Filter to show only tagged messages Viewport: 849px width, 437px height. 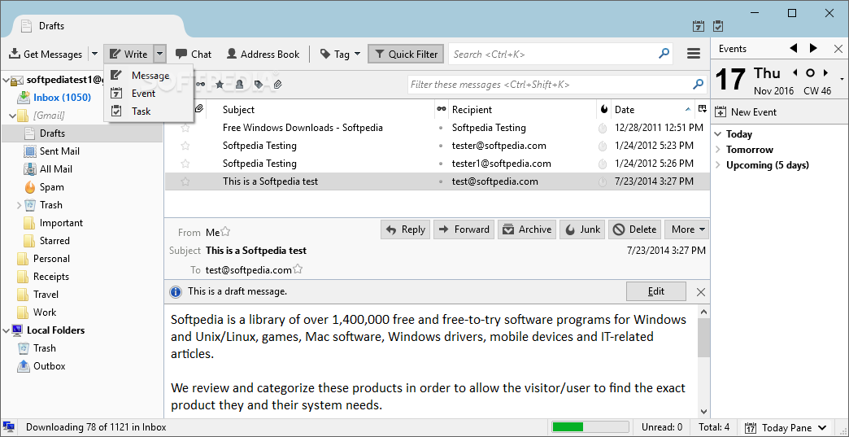pyautogui.click(x=259, y=85)
